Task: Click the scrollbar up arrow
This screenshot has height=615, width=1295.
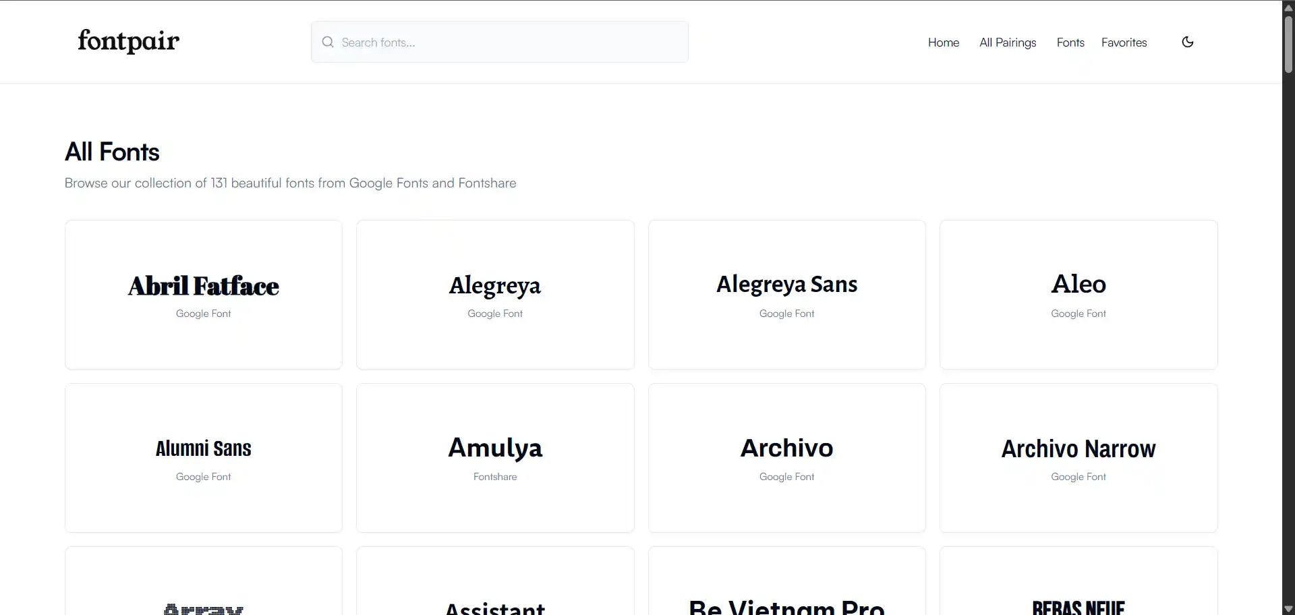Action: coord(1288,7)
